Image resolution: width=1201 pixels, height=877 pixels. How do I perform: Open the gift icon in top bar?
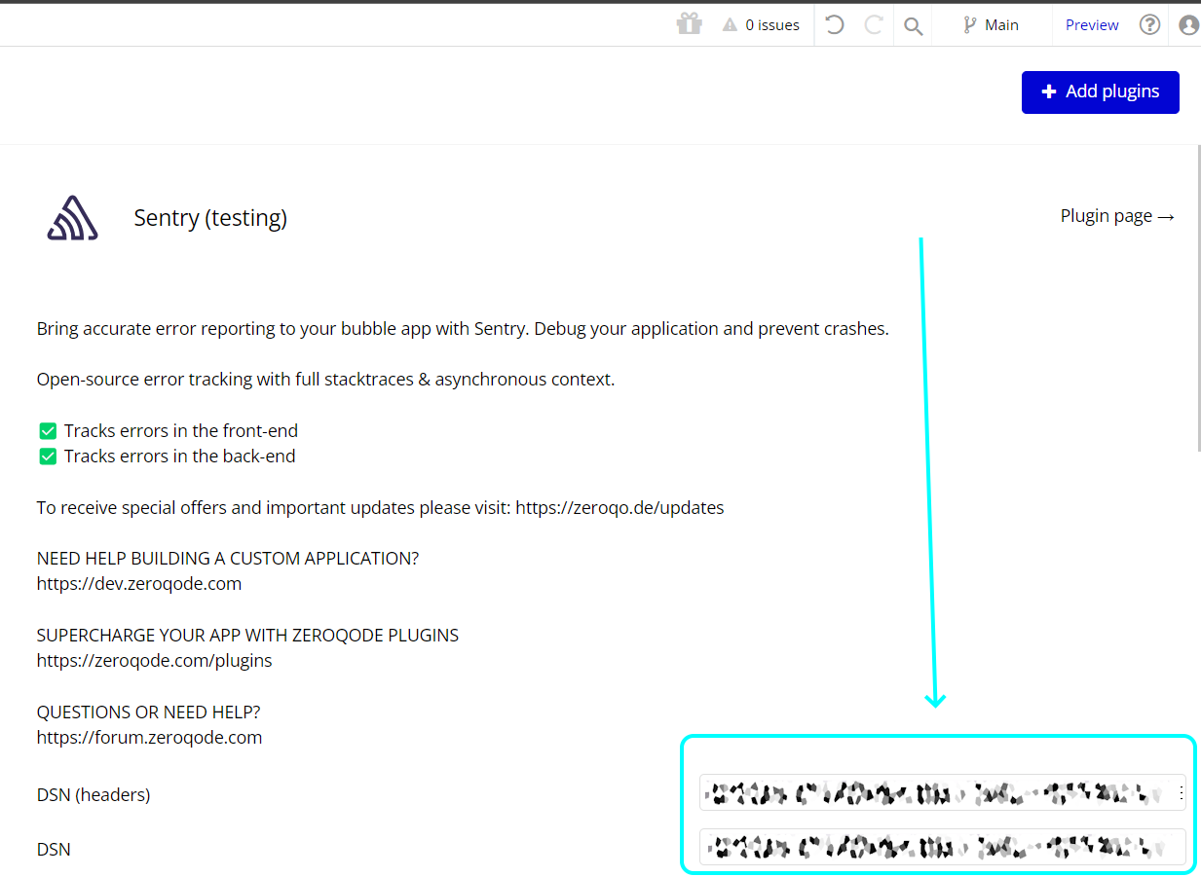click(x=690, y=24)
